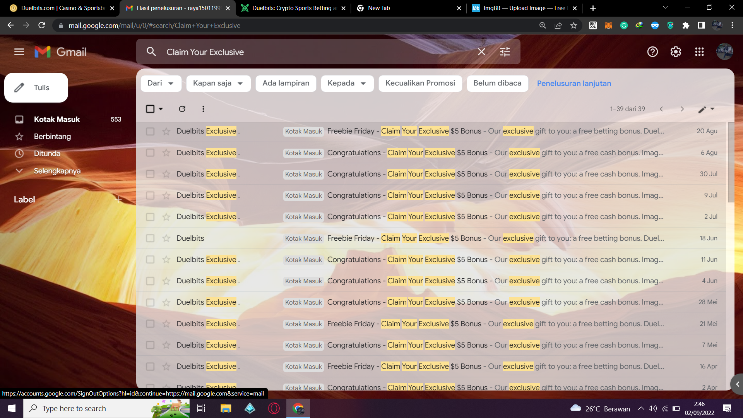The width and height of the screenshot is (743, 418).
Task: Apply the Ada lampiran filter
Action: point(286,84)
